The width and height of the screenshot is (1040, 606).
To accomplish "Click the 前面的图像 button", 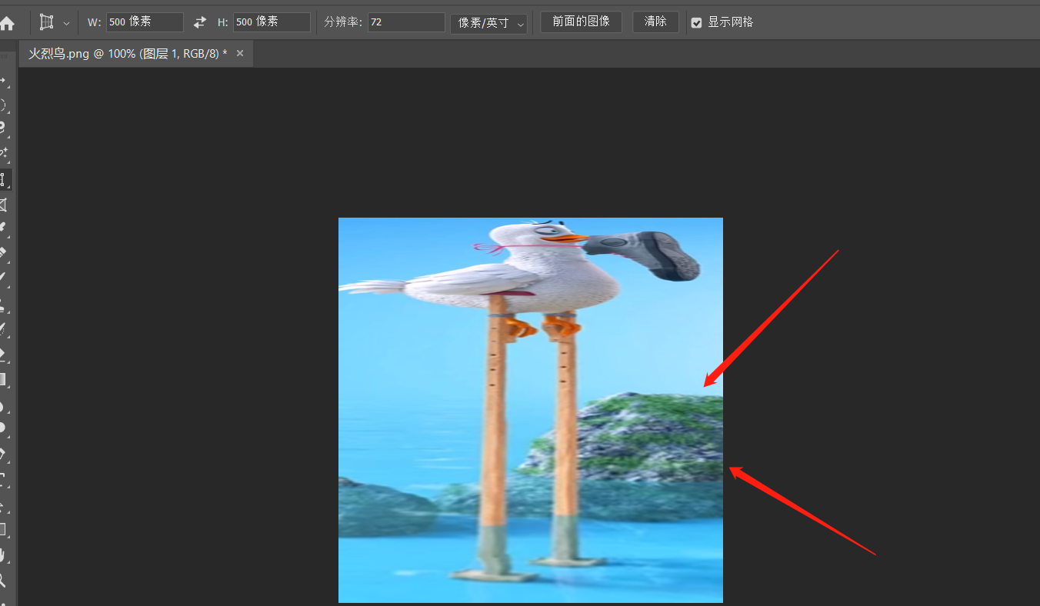I will click(x=582, y=22).
